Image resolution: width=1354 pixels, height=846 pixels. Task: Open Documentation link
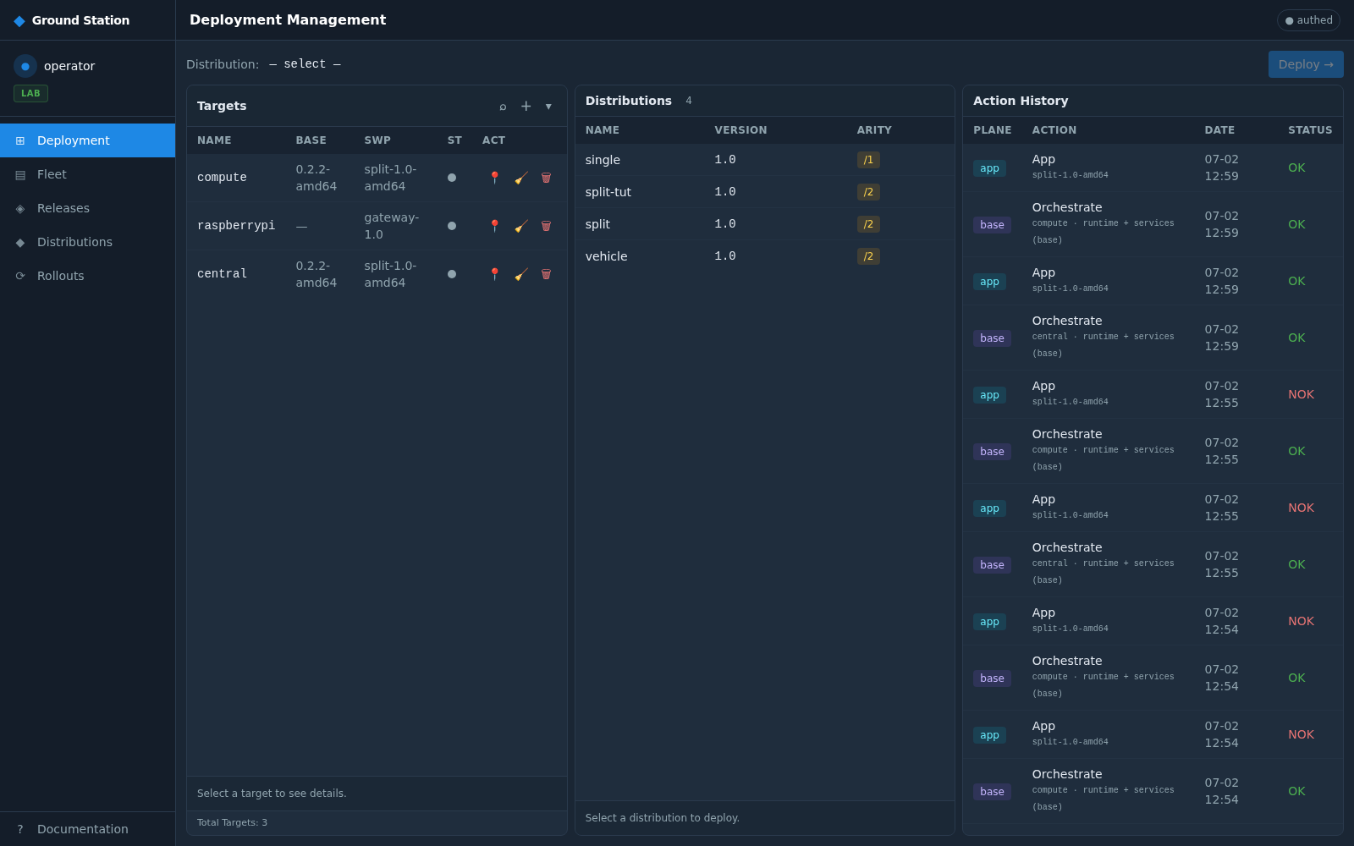pos(88,829)
